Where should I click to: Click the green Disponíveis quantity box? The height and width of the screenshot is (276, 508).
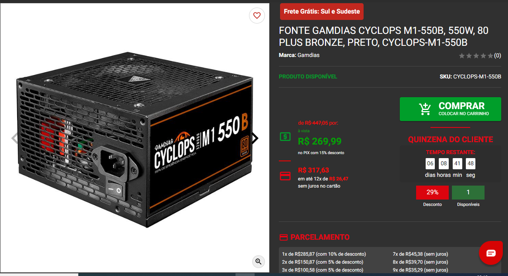coord(468,192)
